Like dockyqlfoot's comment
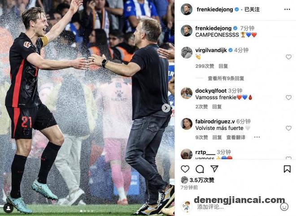Viewport: 296px width, 216px height. point(288,97)
